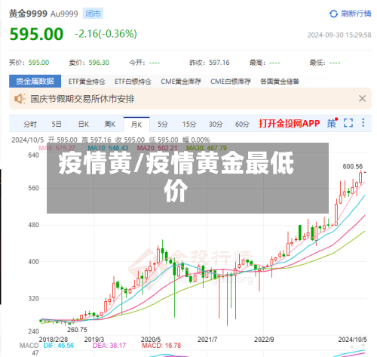Select the 贵金属数据 tab
The width and height of the screenshot is (377, 357).
pyautogui.click(x=35, y=81)
